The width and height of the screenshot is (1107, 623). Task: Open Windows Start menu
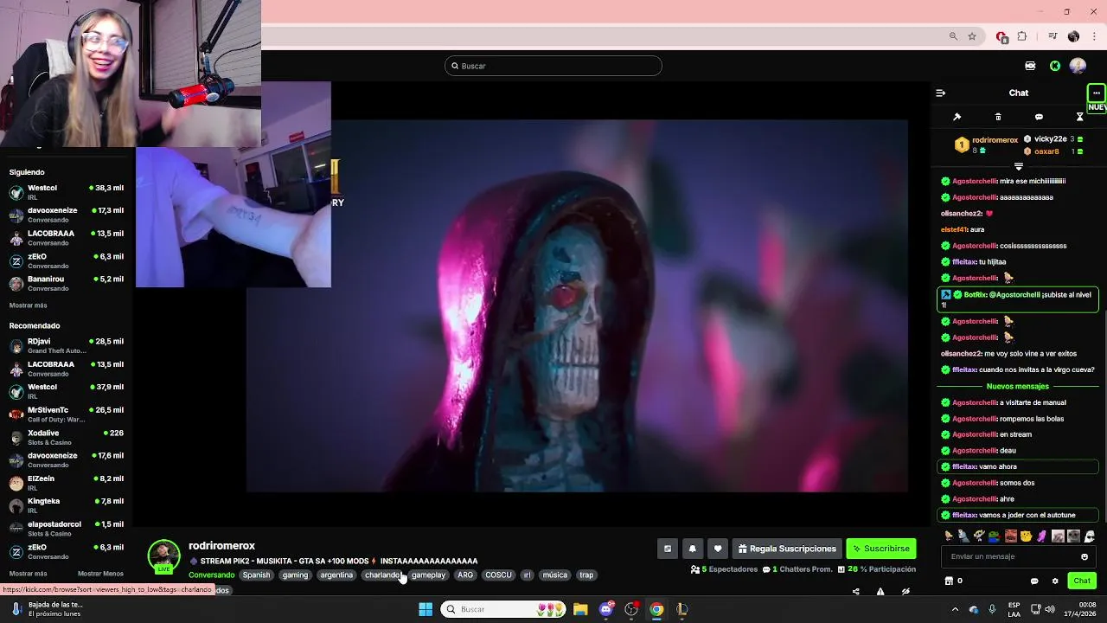pos(426,609)
